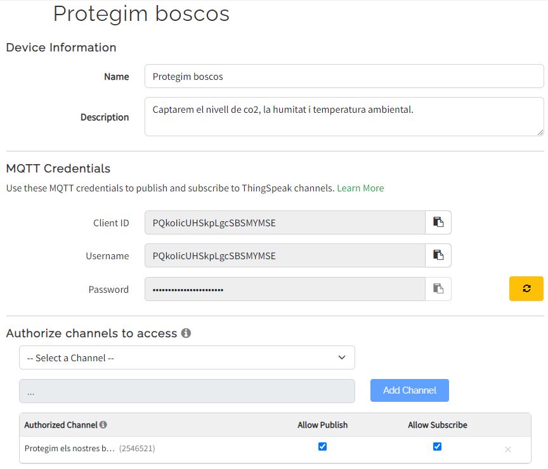
Task: Regenerate the MQTT password with yellow refresh button
Action: coord(526,288)
